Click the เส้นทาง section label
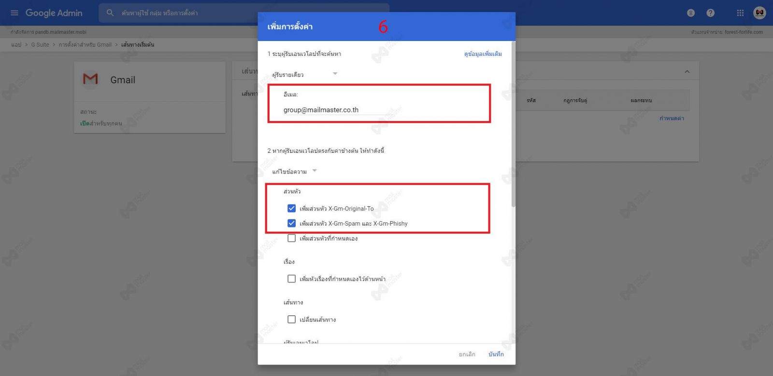 (x=293, y=303)
